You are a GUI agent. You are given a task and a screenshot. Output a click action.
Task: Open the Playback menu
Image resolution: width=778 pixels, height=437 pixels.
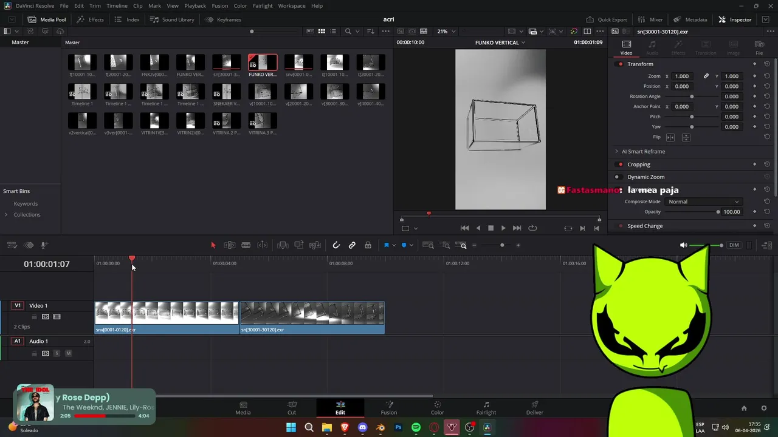[195, 5]
